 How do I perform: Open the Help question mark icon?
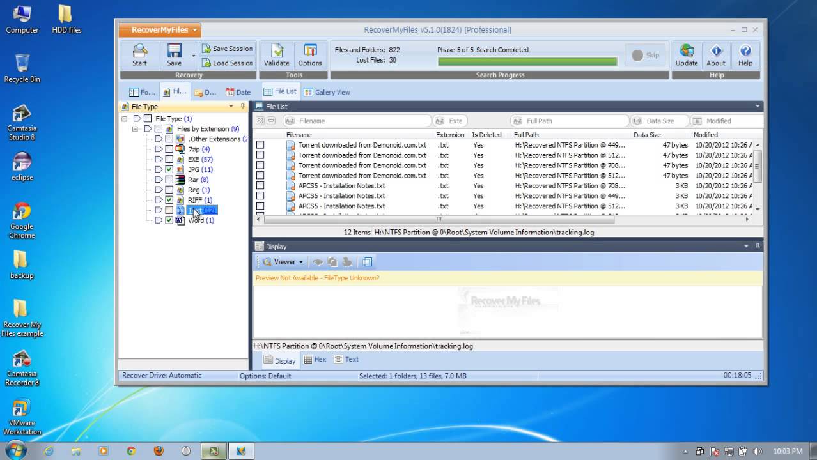[745, 51]
